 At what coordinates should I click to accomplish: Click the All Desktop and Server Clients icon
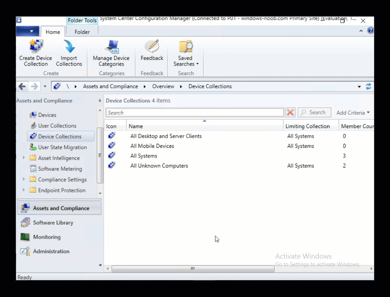point(112,135)
